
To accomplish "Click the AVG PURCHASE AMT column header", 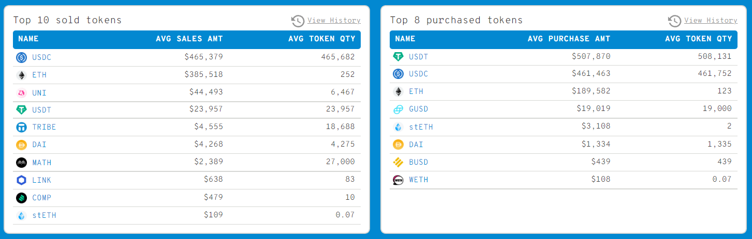I will (569, 39).
